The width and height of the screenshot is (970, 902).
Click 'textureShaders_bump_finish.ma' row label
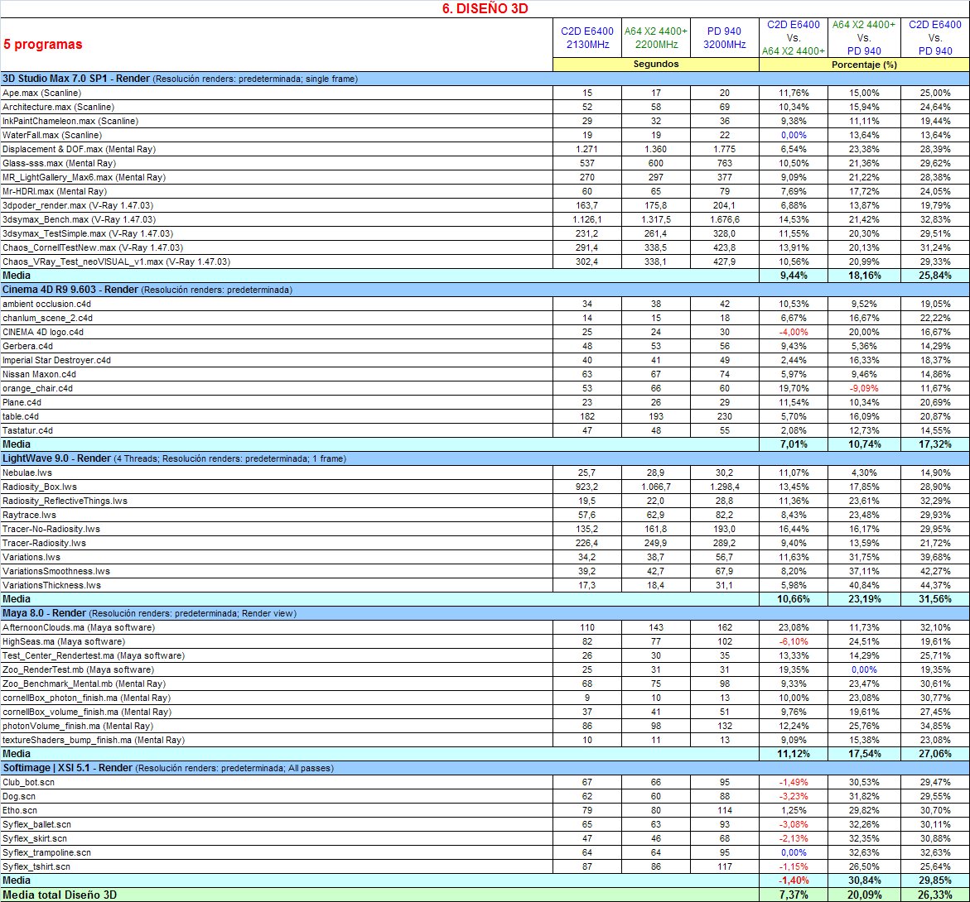point(94,740)
